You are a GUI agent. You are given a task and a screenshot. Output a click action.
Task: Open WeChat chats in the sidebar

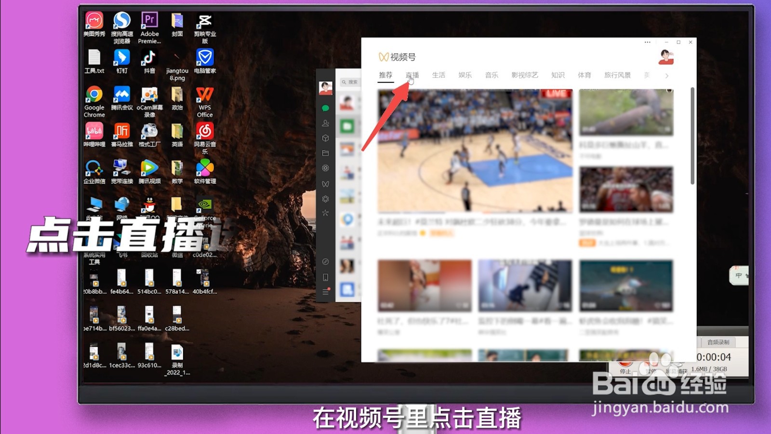[325, 108]
